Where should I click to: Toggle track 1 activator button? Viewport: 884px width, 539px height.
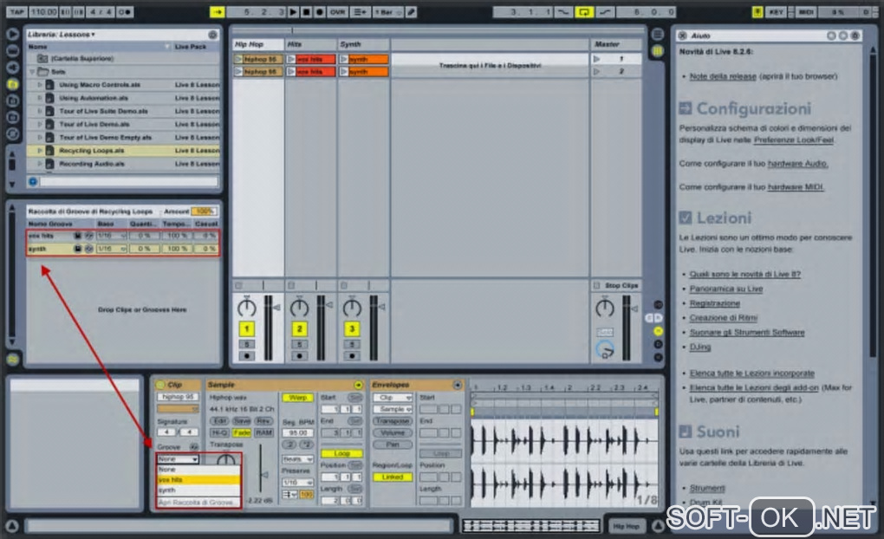246,328
